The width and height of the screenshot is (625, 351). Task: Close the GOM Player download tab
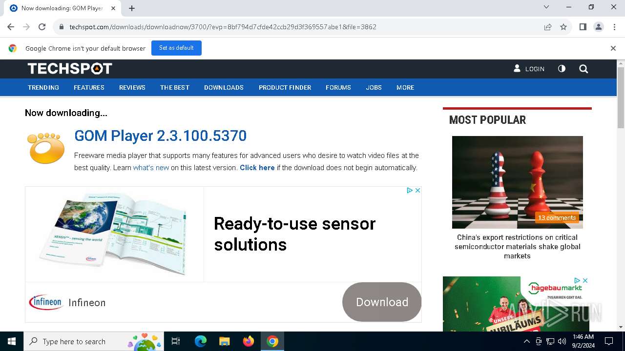tap(113, 8)
